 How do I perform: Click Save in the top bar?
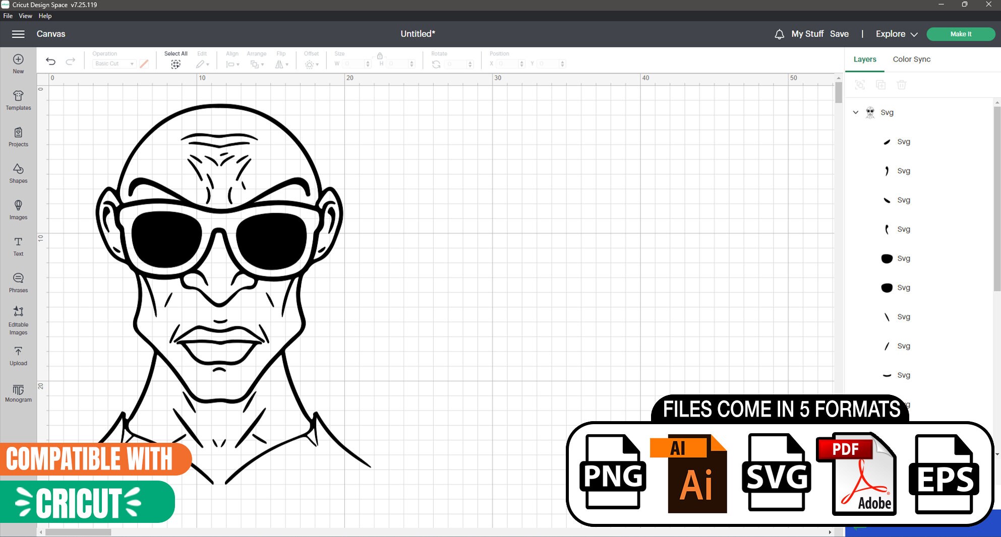point(839,34)
